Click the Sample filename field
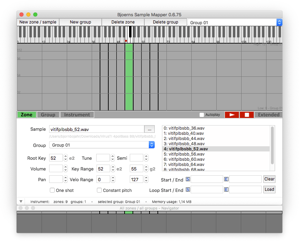The height and width of the screenshot is (241, 299). click(97, 129)
